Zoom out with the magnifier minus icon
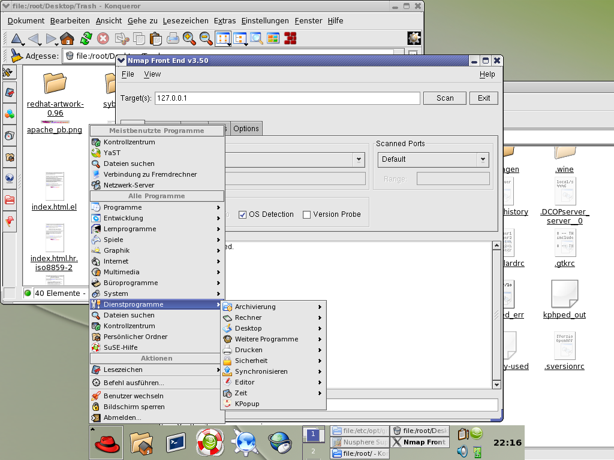 pyautogui.click(x=206, y=39)
